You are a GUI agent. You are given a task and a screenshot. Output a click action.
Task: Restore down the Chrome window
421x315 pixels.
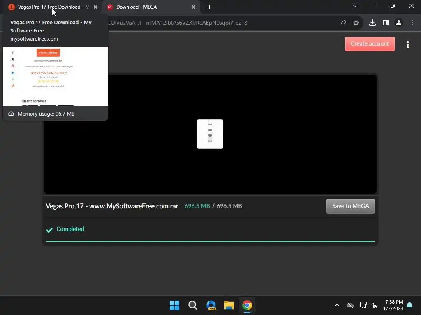[393, 6]
